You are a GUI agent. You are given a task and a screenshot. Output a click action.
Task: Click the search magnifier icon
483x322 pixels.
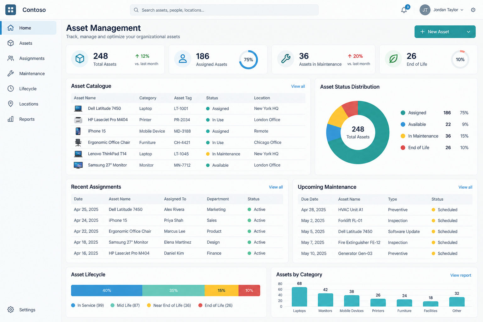click(136, 10)
